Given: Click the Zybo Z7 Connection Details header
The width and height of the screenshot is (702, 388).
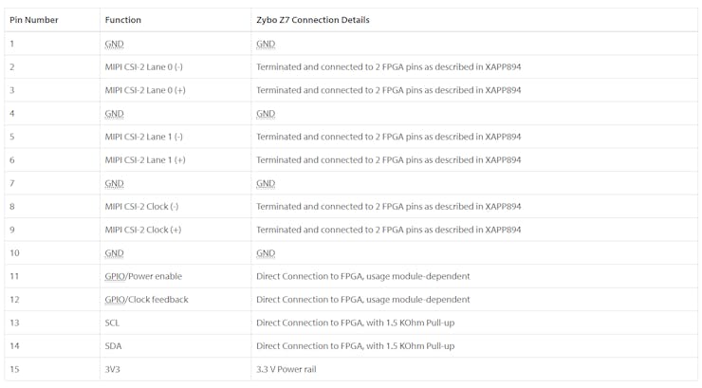Looking at the screenshot, I should point(313,20).
